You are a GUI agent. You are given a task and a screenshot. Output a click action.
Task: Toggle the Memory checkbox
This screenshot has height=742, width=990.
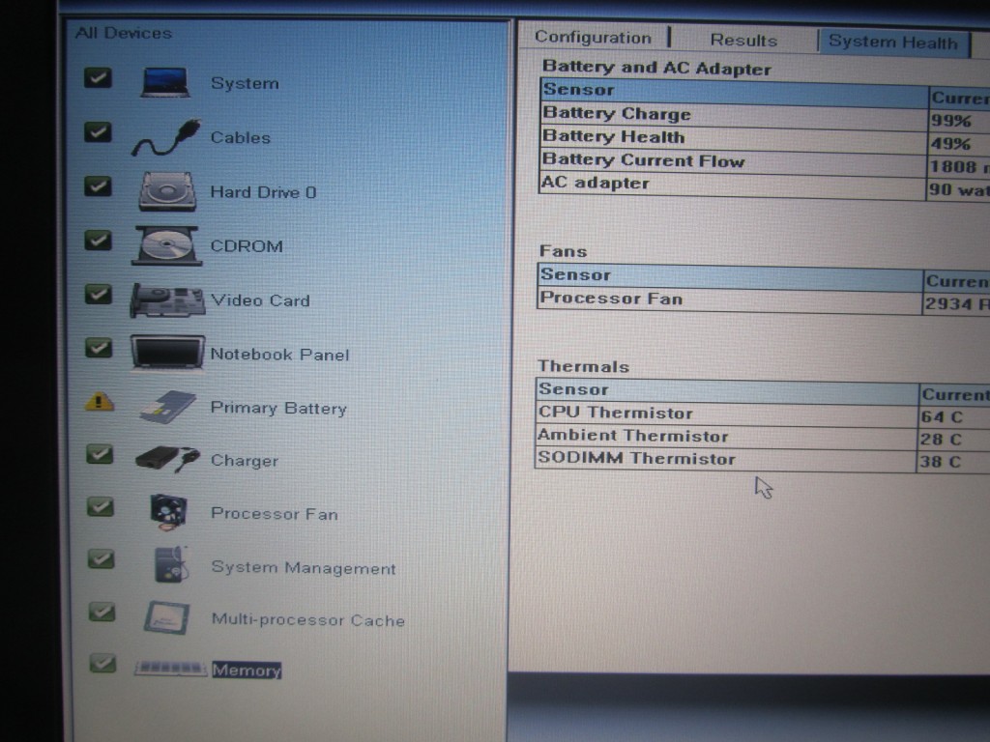[102, 664]
